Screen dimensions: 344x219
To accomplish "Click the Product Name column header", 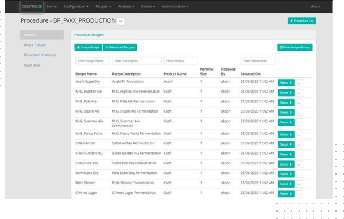I will point(175,74).
